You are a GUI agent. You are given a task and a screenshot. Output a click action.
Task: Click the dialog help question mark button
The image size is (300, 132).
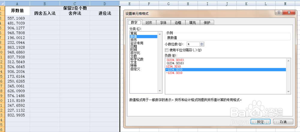(x=279, y=13)
